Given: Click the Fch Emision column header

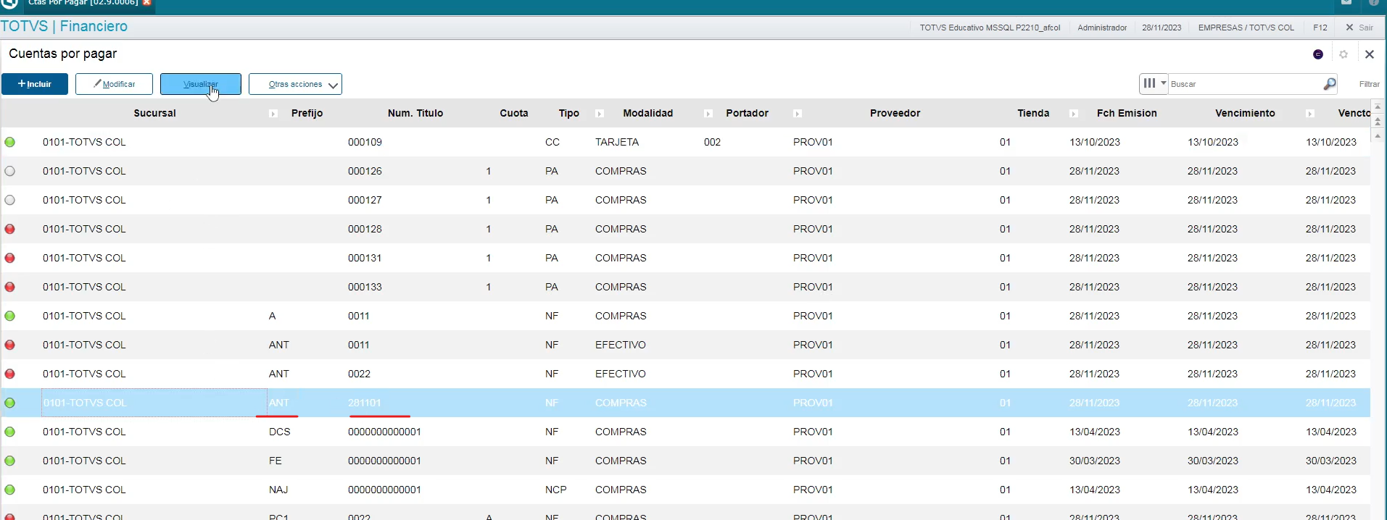Looking at the screenshot, I should click(1127, 113).
